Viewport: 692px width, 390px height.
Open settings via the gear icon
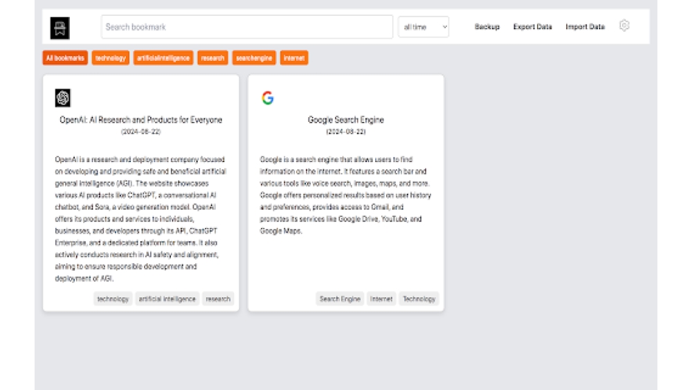[x=624, y=26]
